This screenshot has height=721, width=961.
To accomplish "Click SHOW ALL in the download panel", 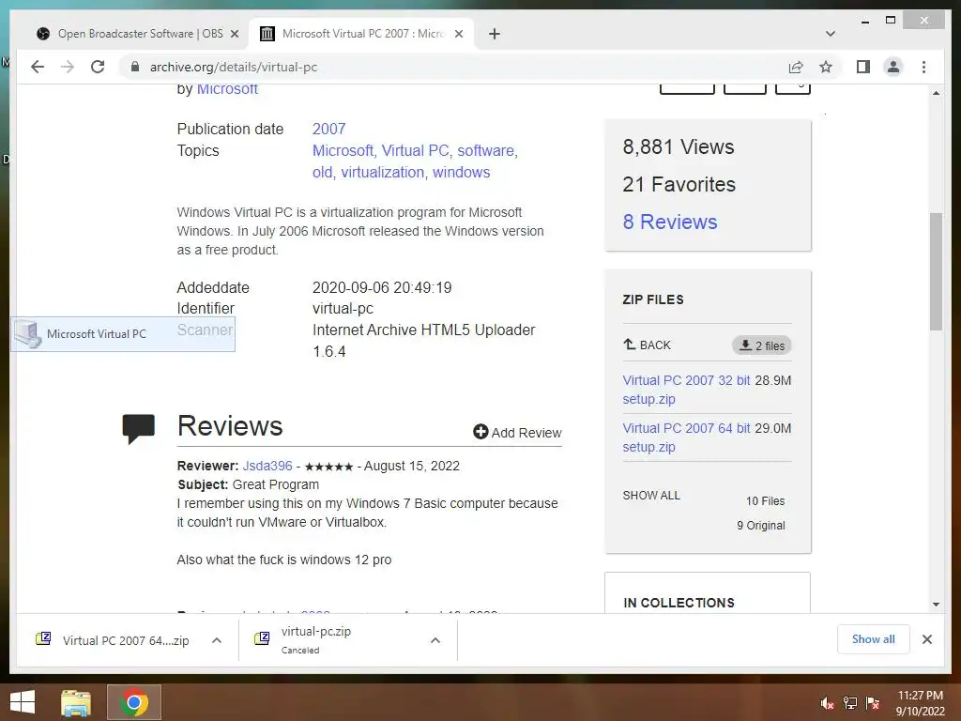I will click(x=651, y=496).
